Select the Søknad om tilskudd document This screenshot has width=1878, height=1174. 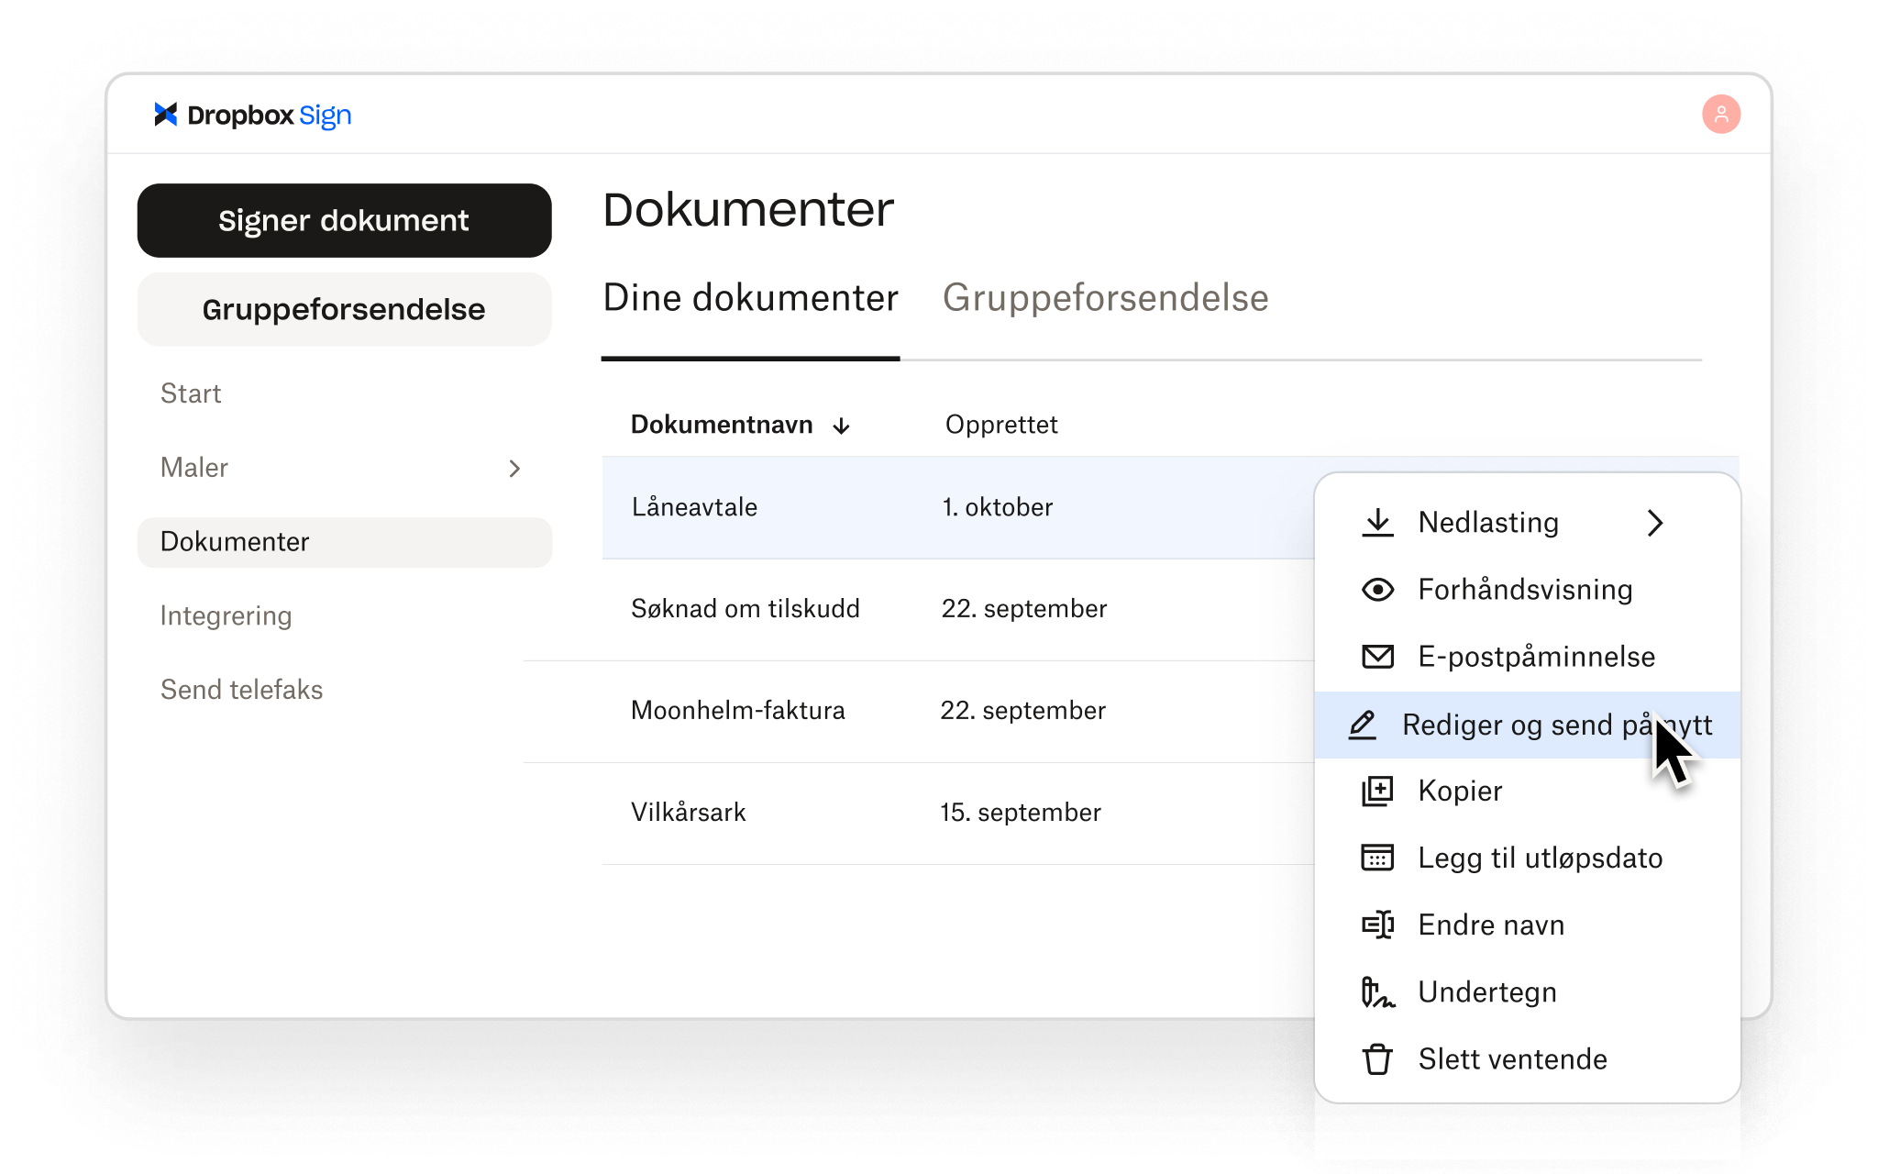pos(746,609)
